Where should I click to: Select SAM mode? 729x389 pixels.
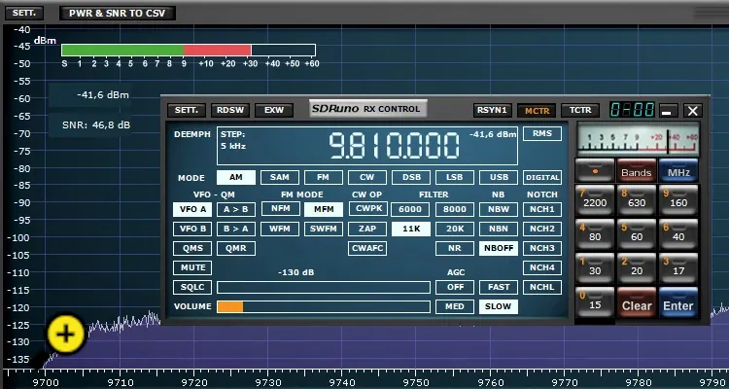pos(280,177)
